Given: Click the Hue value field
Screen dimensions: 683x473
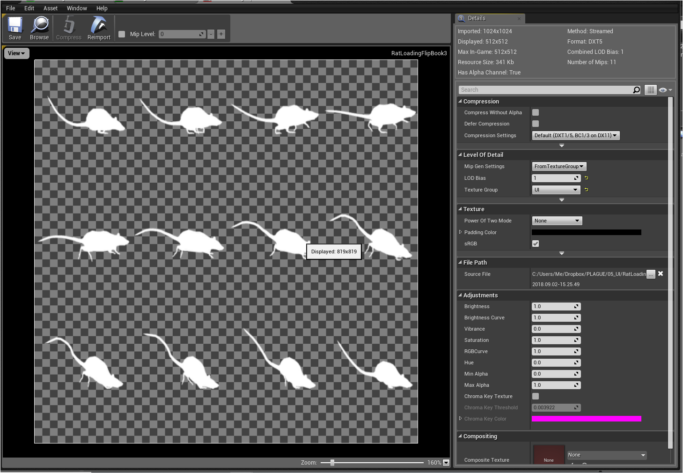Looking at the screenshot, I should tap(556, 362).
